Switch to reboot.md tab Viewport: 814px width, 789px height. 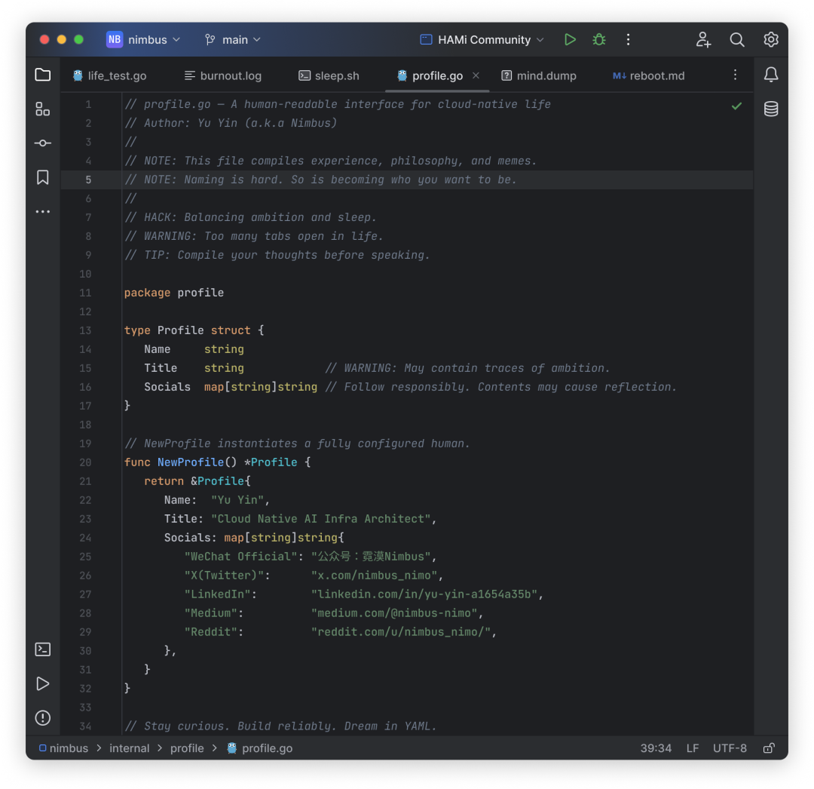648,76
